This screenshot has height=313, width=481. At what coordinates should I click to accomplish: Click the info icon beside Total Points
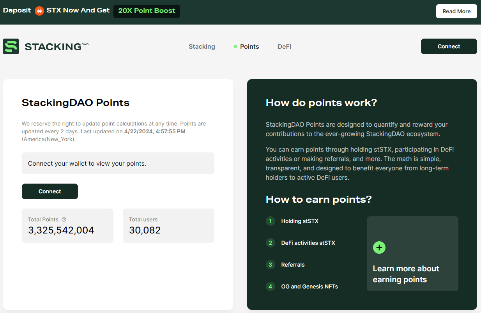tap(64, 219)
